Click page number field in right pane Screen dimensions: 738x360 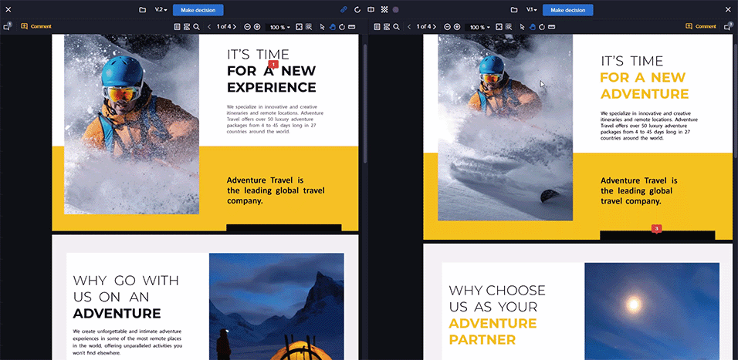click(x=424, y=27)
